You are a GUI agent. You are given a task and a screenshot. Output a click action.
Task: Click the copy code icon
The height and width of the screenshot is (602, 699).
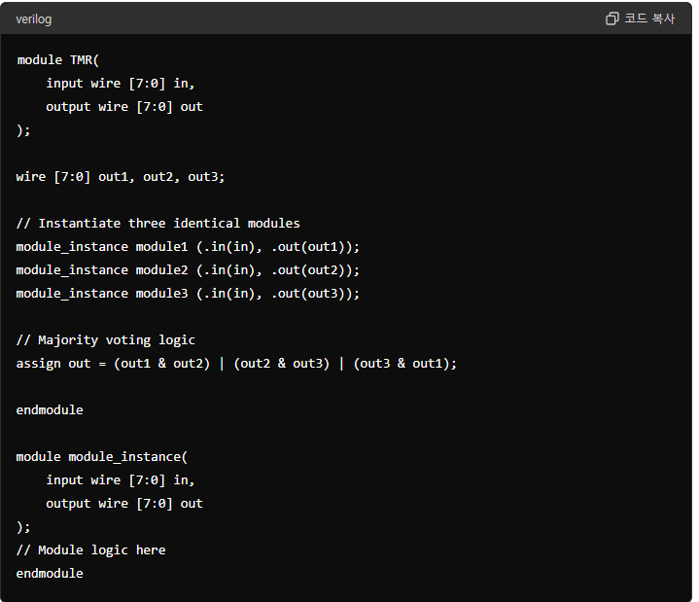[x=612, y=18]
